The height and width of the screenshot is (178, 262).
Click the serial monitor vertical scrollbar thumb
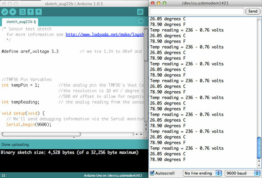(259, 148)
